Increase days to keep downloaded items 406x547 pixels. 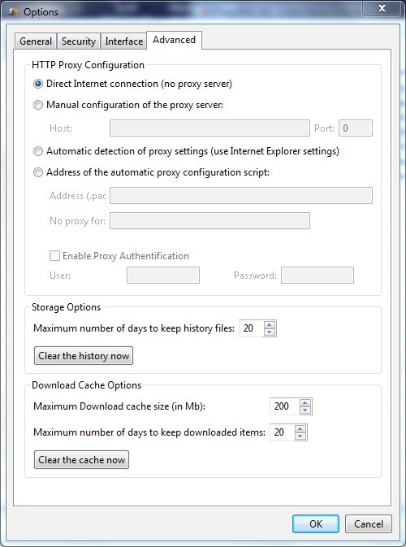pyautogui.click(x=300, y=428)
